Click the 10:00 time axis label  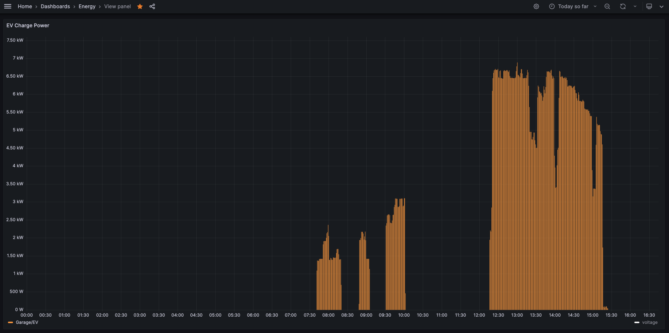[404, 315]
